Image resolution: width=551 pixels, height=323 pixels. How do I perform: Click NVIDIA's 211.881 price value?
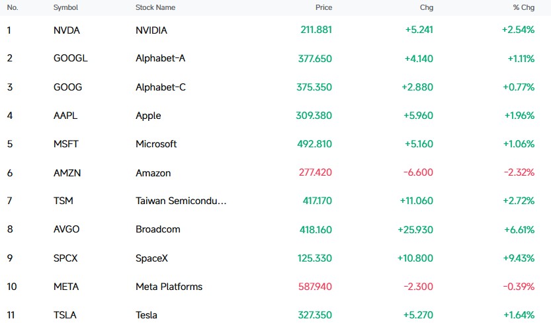[316, 30]
